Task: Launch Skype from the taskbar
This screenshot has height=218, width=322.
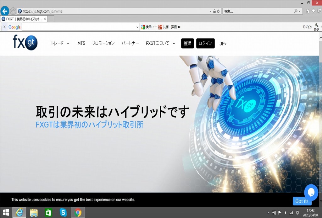Action: tap(63, 213)
